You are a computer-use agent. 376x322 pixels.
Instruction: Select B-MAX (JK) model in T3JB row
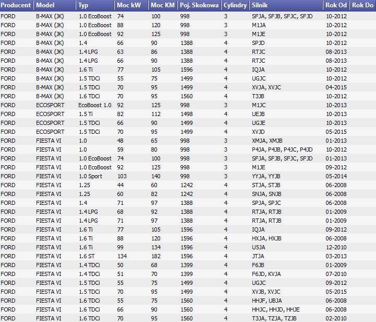tap(50, 96)
